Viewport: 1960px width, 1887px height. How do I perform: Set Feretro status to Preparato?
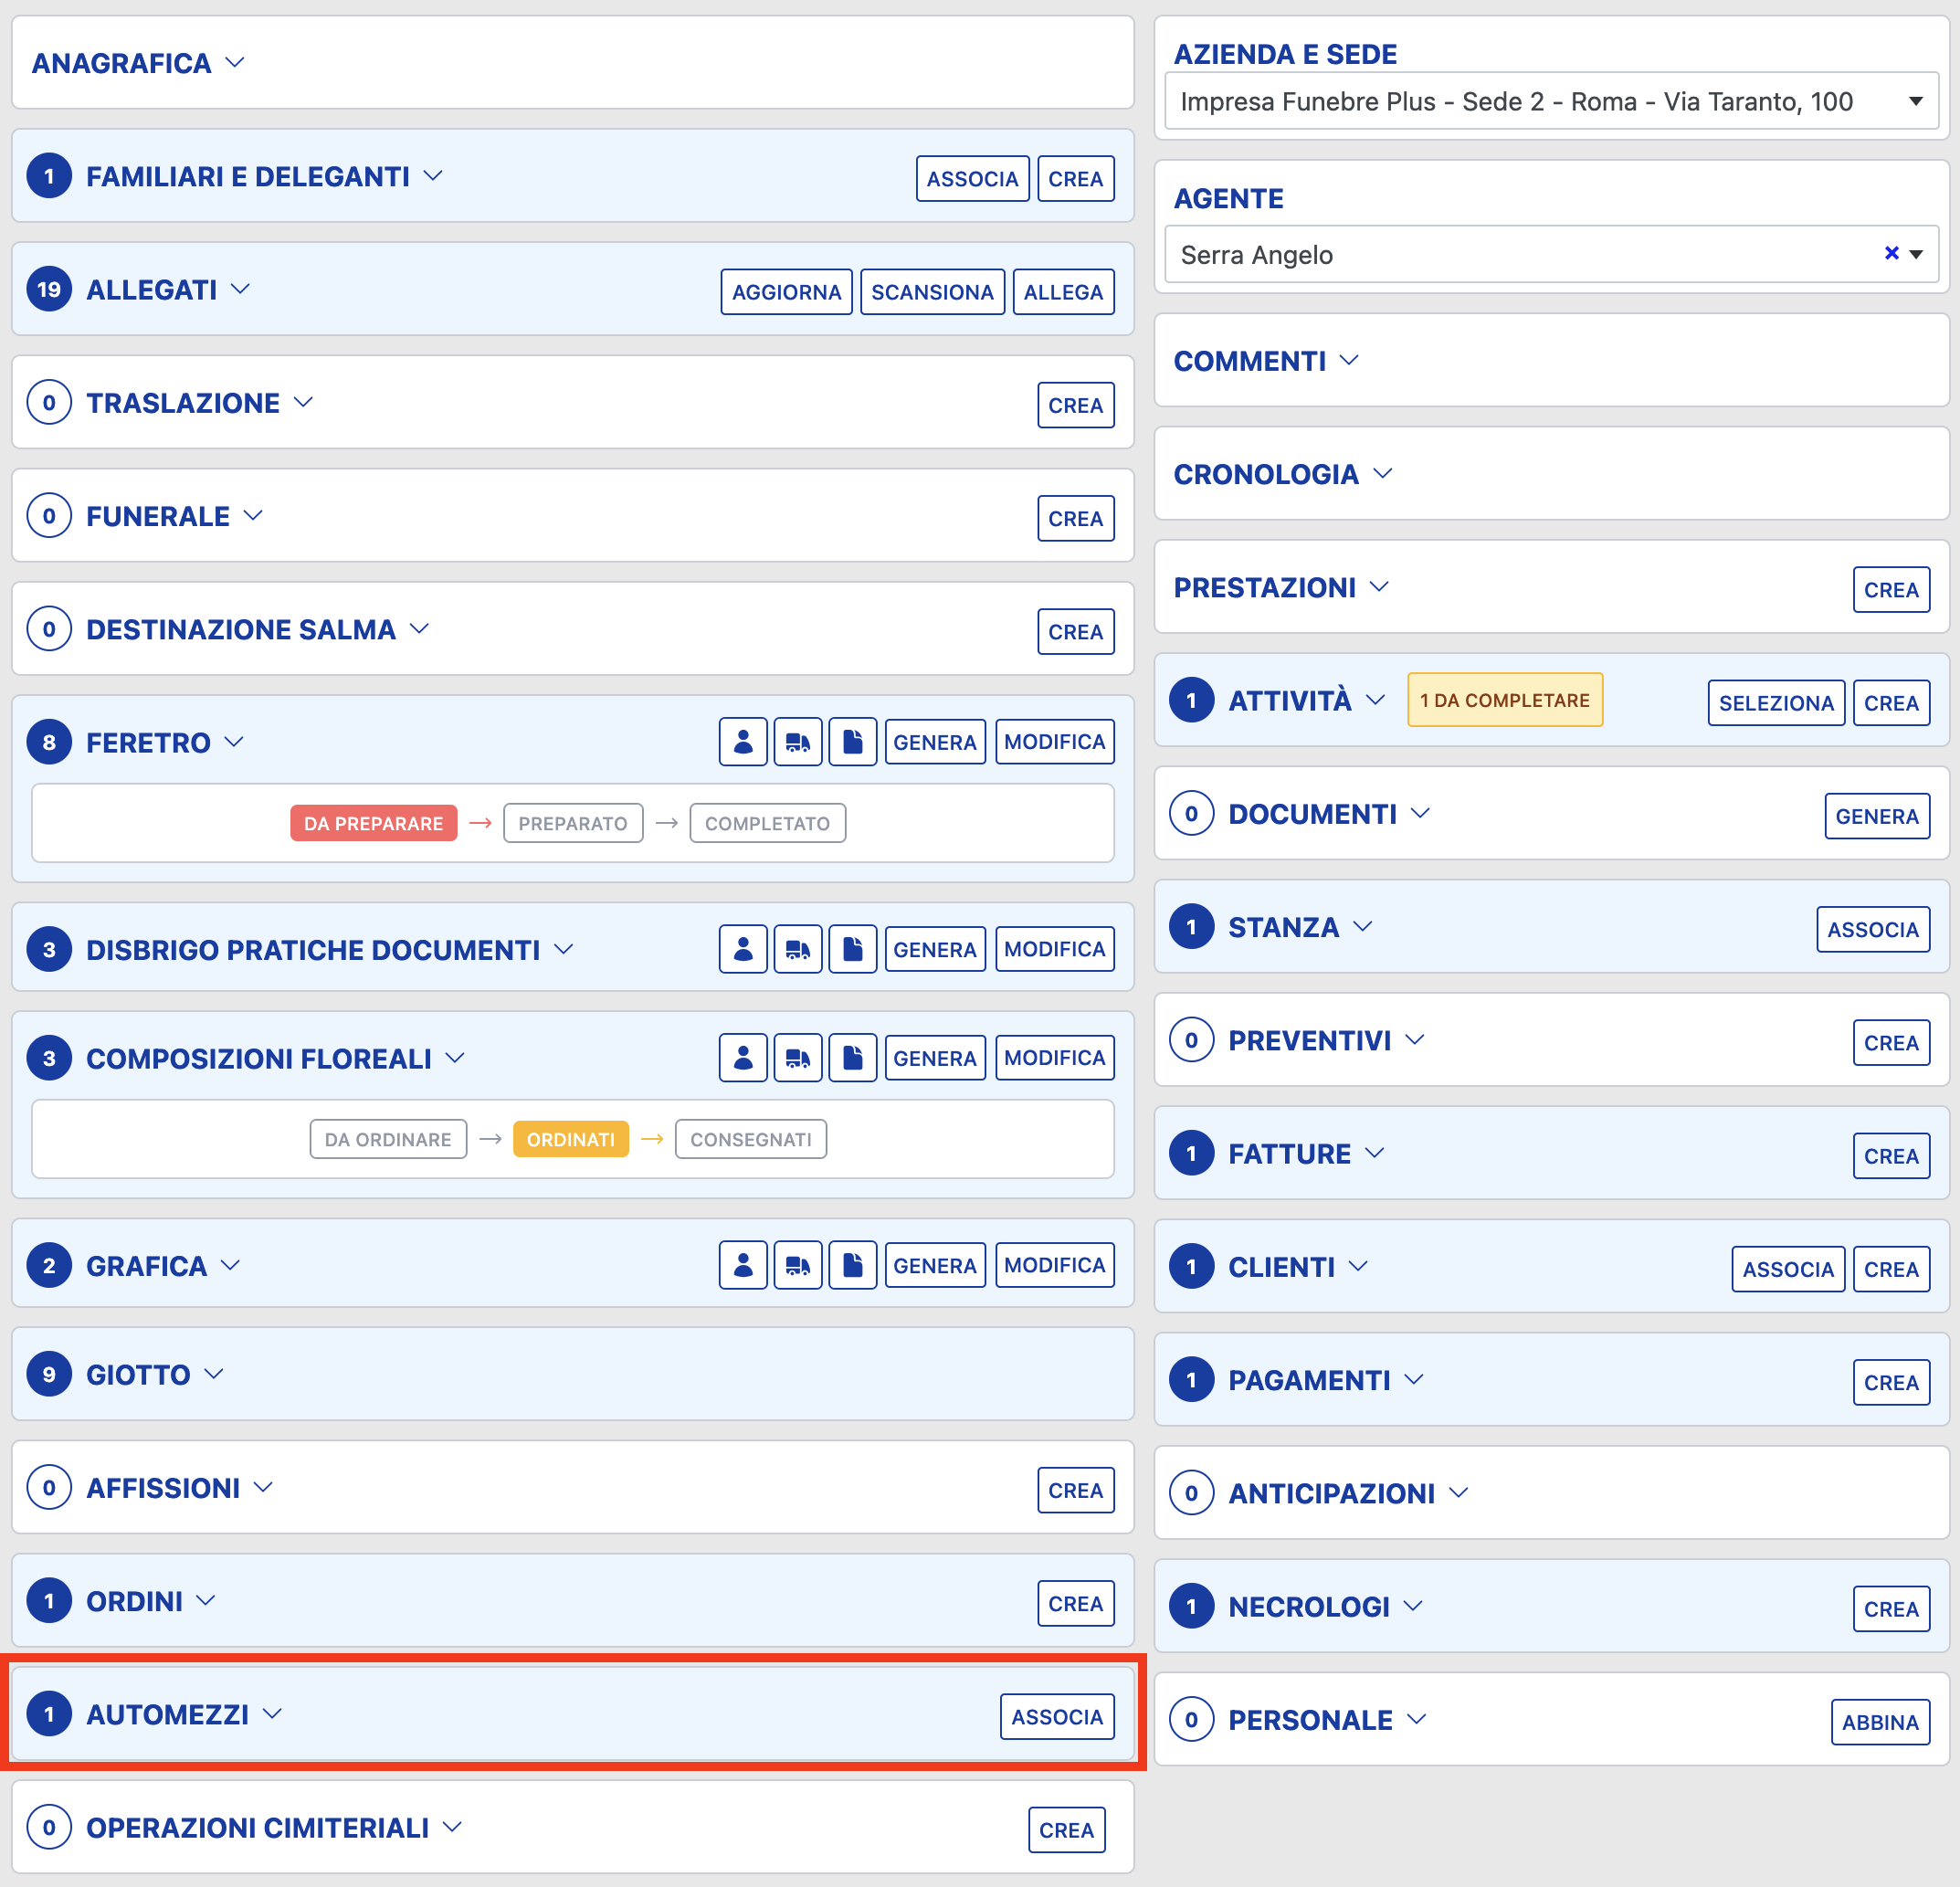click(572, 823)
